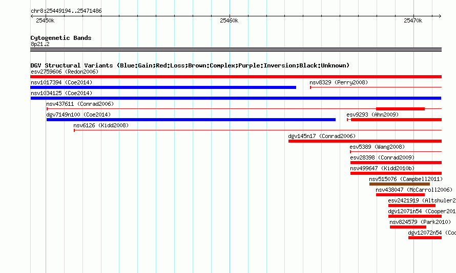456x273 pixels.
Task: Click the esv2759606 (Redon2006) text label
Action: click(x=65, y=72)
